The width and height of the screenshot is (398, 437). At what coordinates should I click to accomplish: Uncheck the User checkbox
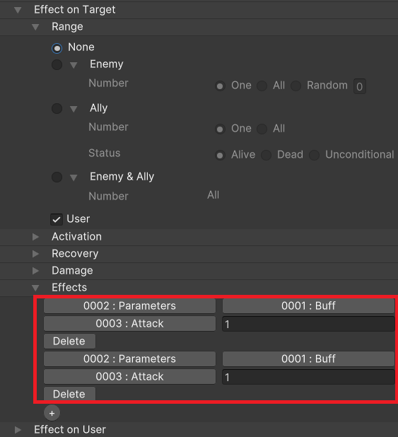[57, 219]
